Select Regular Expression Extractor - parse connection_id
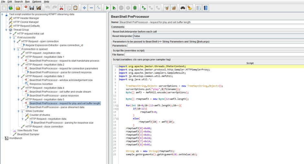304x164 pixels. tap(54, 45)
